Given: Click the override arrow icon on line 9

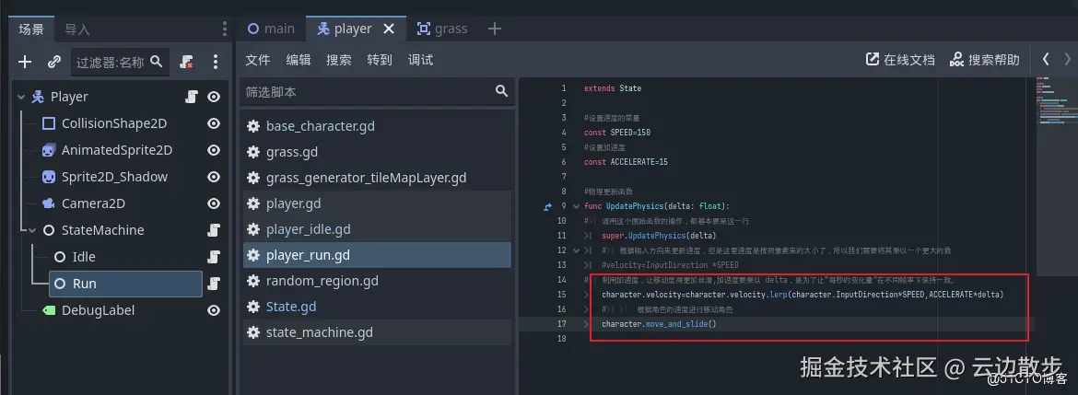Looking at the screenshot, I should pyautogui.click(x=547, y=206).
